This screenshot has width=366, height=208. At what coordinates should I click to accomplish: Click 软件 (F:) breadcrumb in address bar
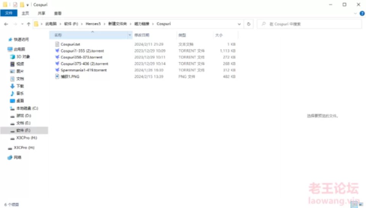pos(71,24)
